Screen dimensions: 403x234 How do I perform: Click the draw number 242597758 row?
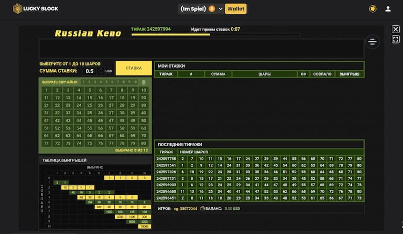click(x=260, y=159)
